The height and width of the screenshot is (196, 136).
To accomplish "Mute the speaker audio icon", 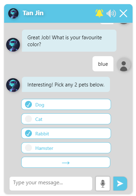I will [111, 13].
